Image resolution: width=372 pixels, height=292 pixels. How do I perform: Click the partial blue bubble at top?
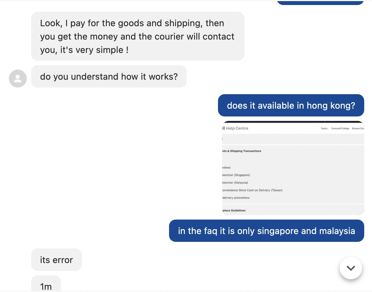(x=320, y=3)
